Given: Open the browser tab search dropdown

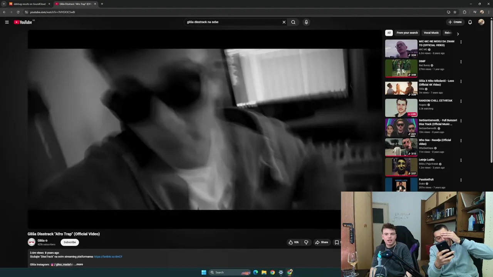Looking at the screenshot, I should click(3, 4).
